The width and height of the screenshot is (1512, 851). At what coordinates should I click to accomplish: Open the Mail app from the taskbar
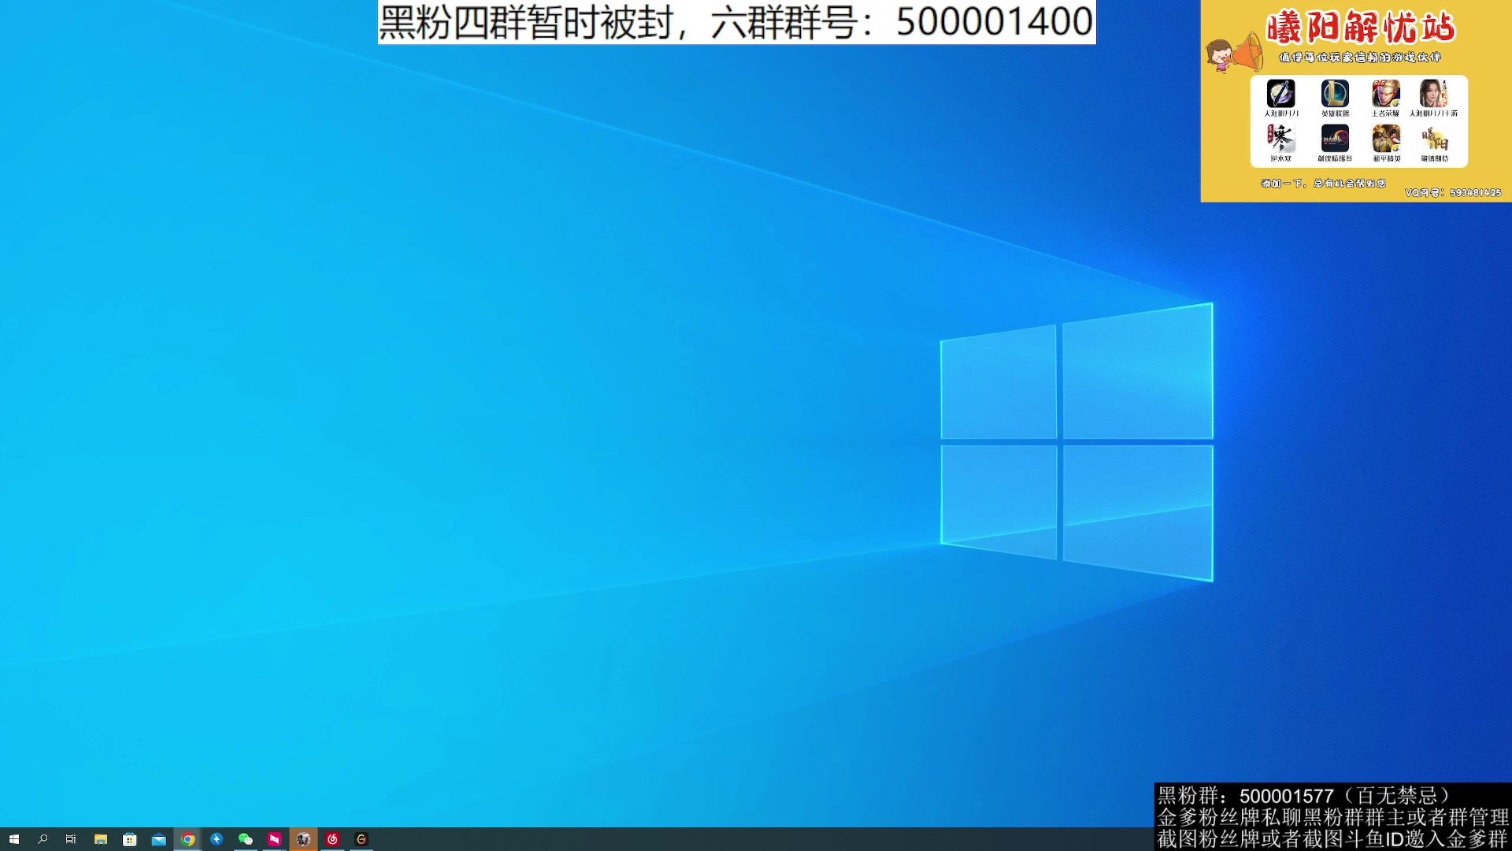pos(159,839)
